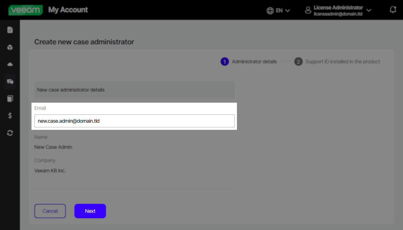Click the Next button
Image resolution: width=403 pixels, height=230 pixels.
tap(90, 211)
